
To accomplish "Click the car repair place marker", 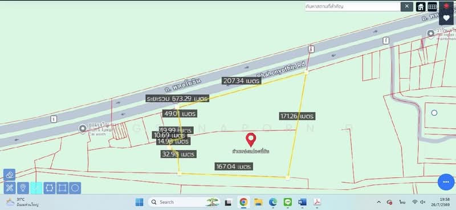I will tap(431, 33).
